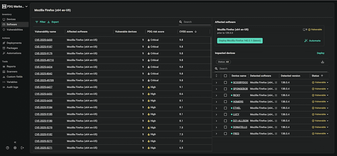
Task: Click CVSS score 9.1 cell
Action: click(x=181, y=87)
